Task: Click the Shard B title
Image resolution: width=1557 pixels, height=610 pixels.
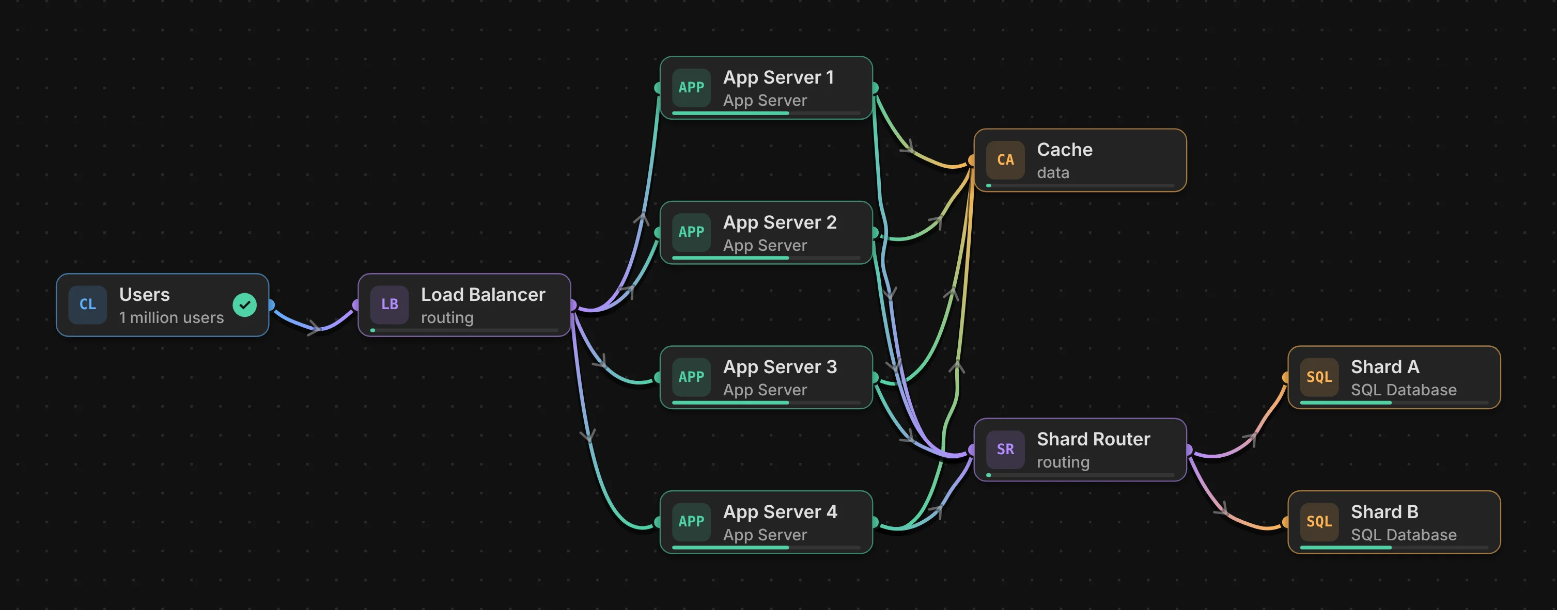Action: pos(1384,511)
